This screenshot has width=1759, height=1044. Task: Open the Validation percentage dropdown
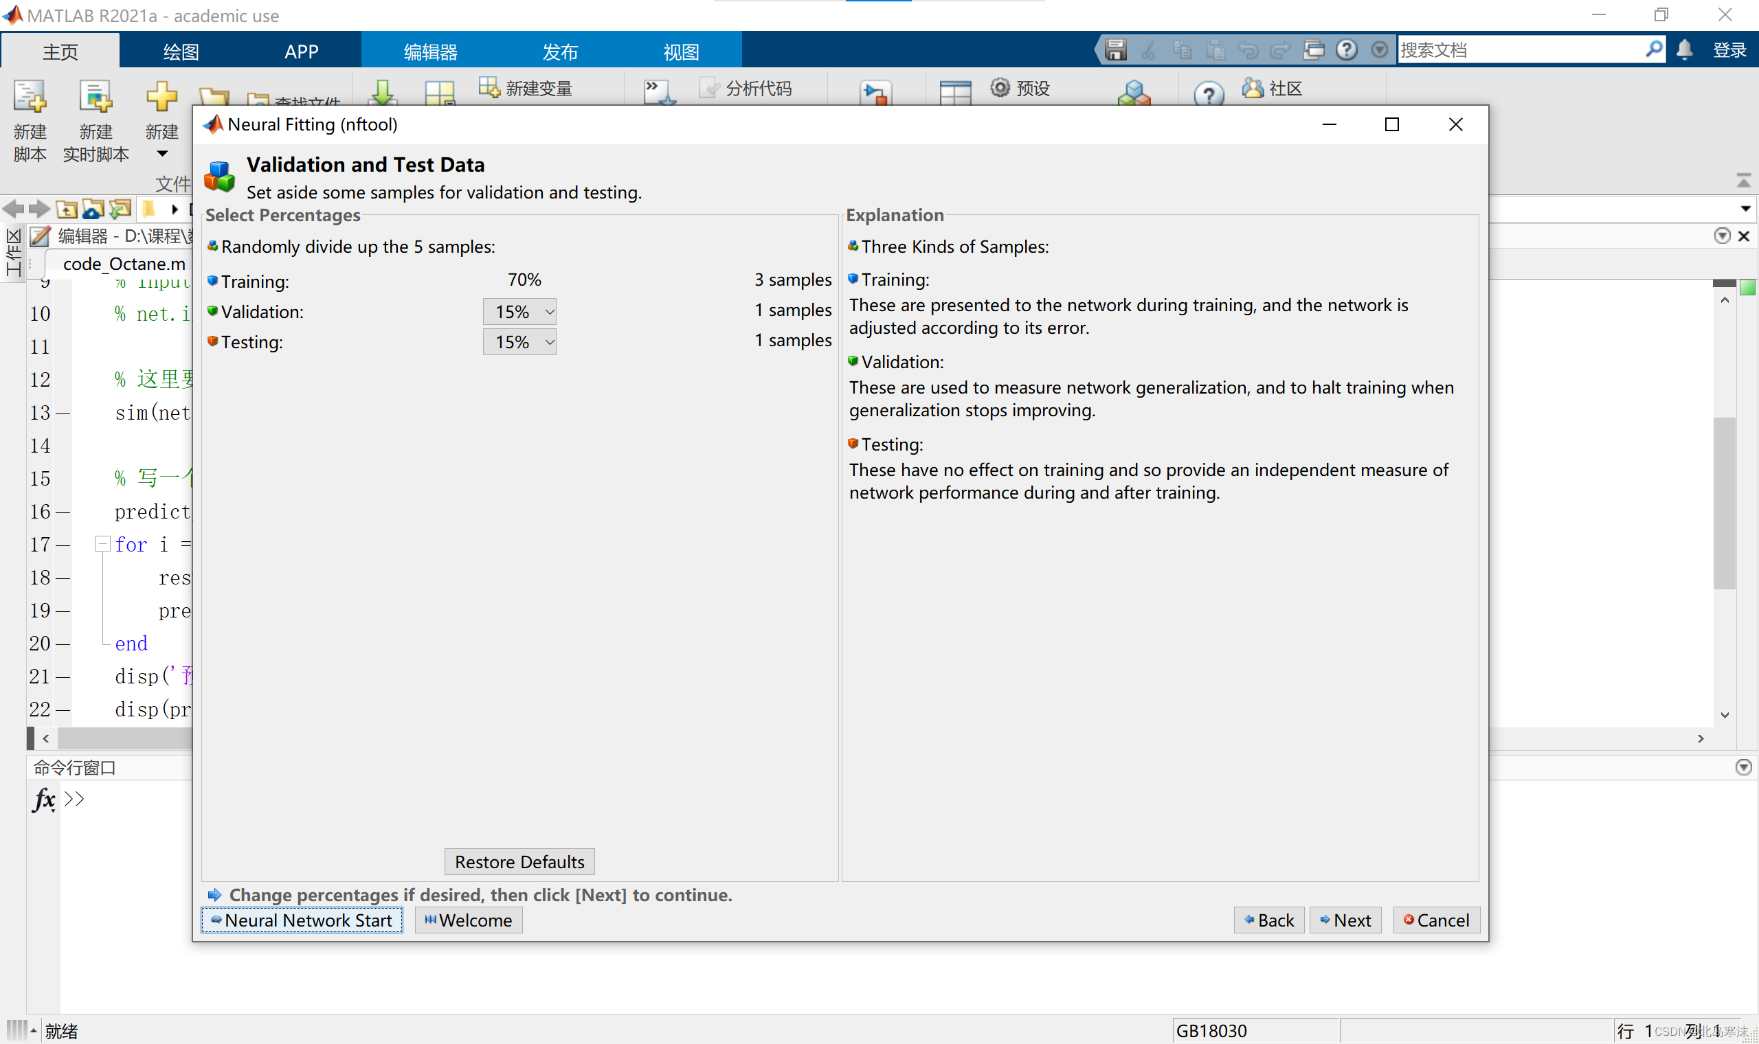point(520,312)
